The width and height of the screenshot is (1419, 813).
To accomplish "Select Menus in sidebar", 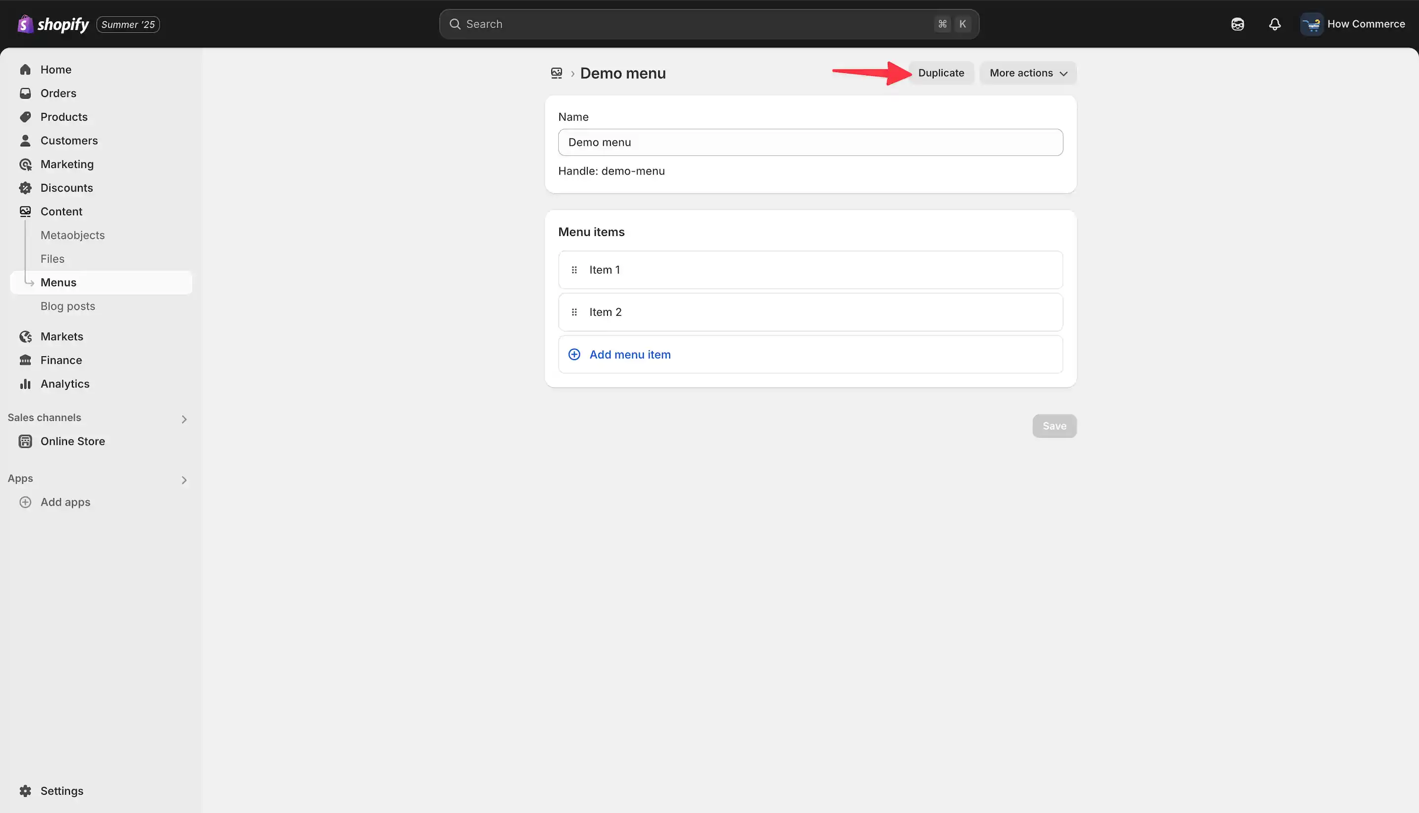I will pyautogui.click(x=101, y=282).
